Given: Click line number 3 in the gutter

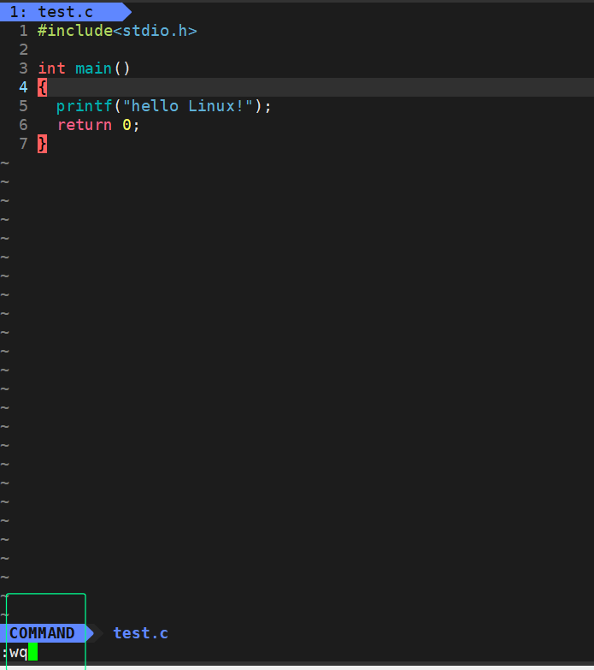Looking at the screenshot, I should [x=23, y=68].
